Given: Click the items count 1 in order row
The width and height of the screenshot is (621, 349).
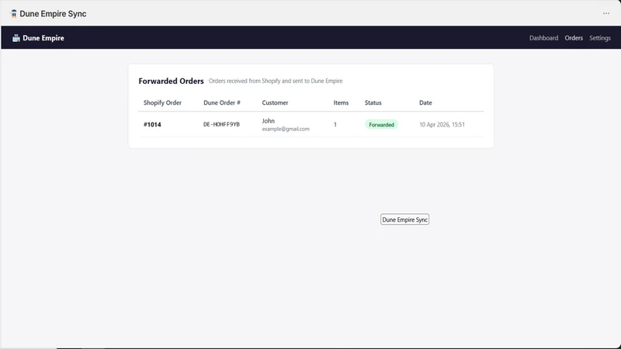Looking at the screenshot, I should 335,125.
